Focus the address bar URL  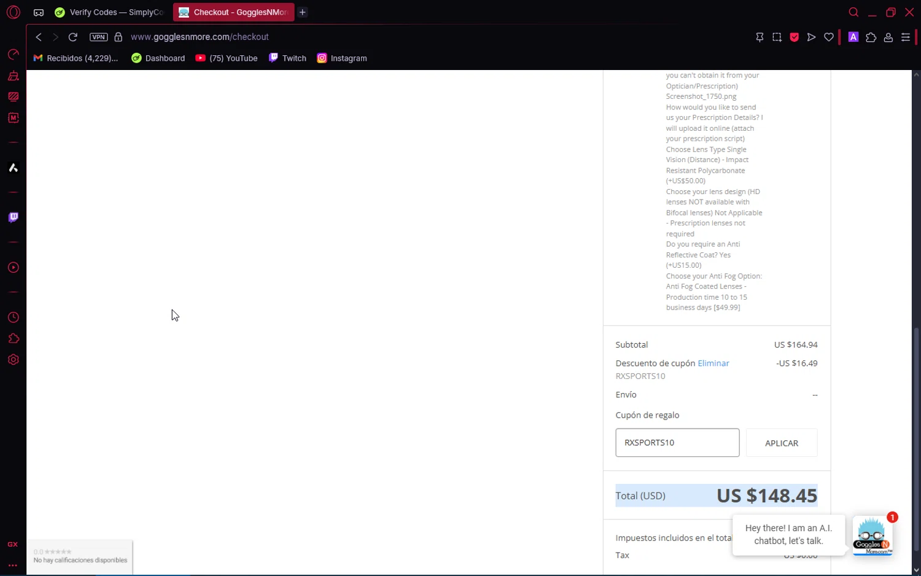click(200, 37)
